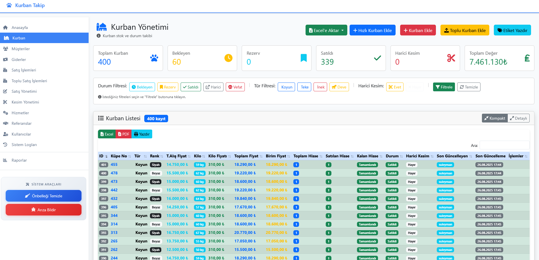This screenshot has height=260, width=539.
Task: Open Müşteriler in the sidebar menu
Action: 21,49
